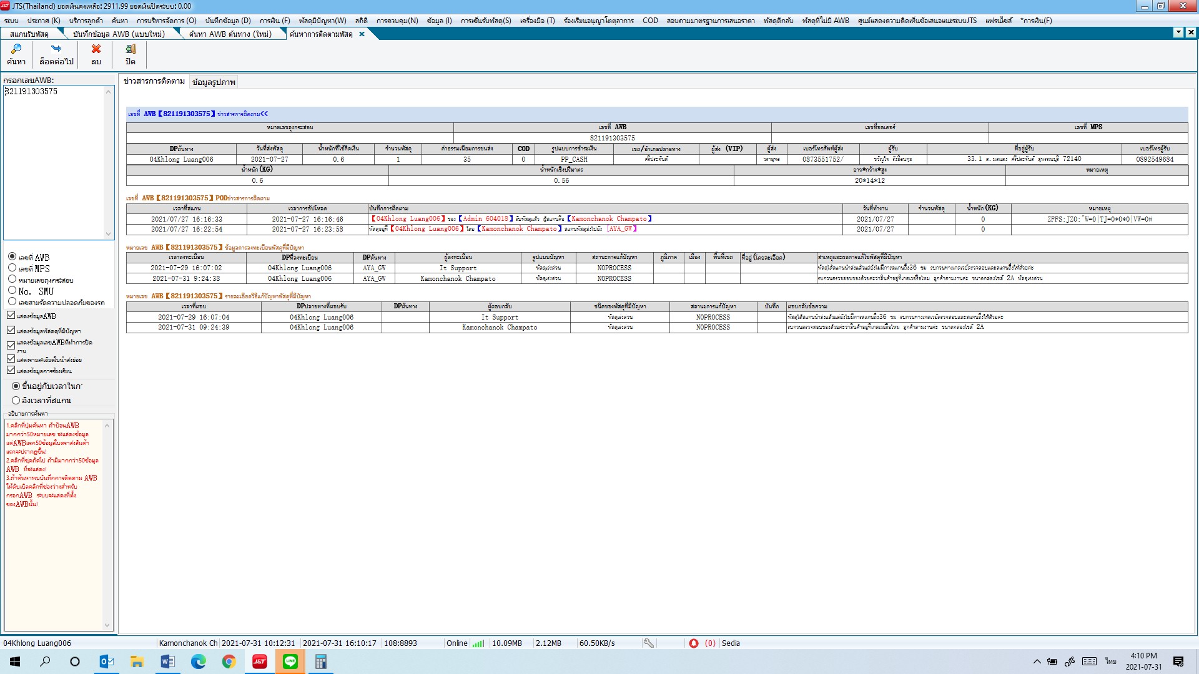The height and width of the screenshot is (674, 1199).
Task: Switch to the ข้อมูลรูปภาพ tab
Action: click(214, 82)
